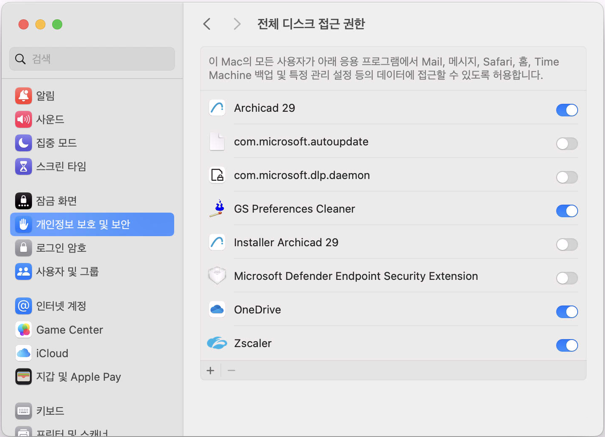Select iCloud in the sidebar

(x=52, y=353)
